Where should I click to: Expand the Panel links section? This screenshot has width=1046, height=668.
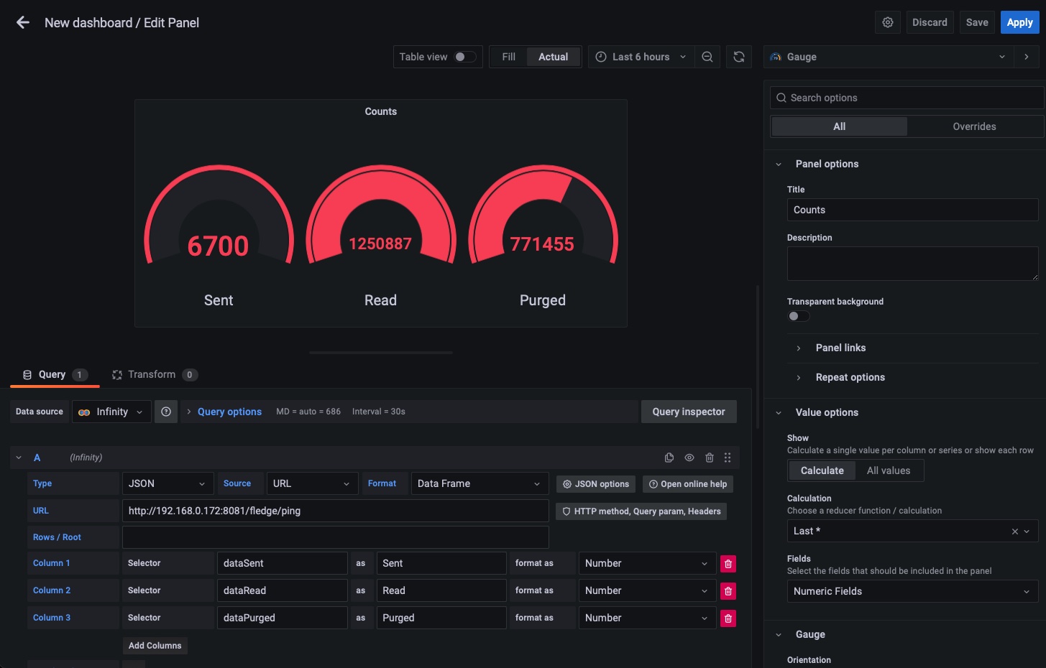840,348
